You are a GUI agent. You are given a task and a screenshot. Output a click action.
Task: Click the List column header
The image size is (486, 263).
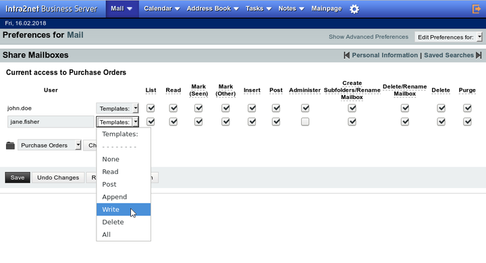point(151,90)
